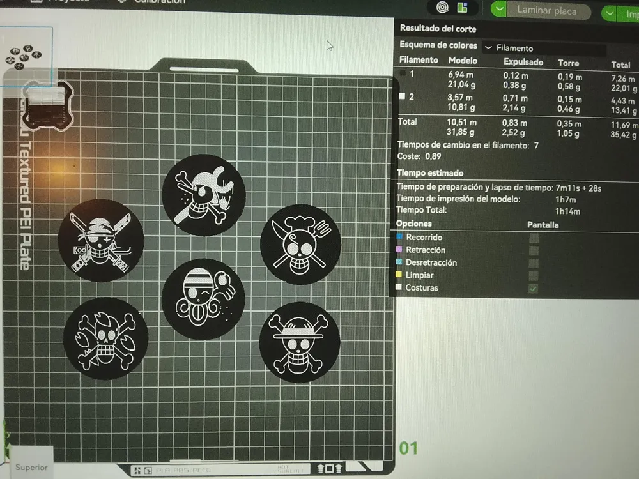Click the Superior view label
Image resolution: width=639 pixels, height=479 pixels.
(31, 468)
